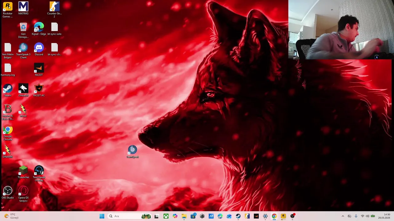Open the OBS Studio desktop shortcut

point(8,192)
